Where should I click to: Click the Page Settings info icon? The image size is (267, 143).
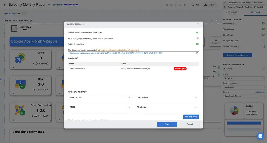240,20
